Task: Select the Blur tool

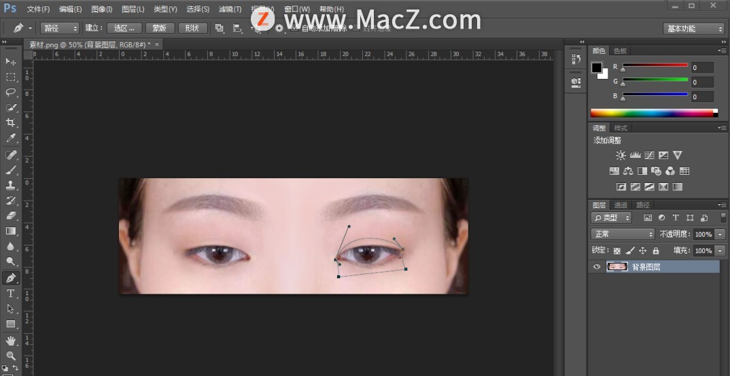Action: [x=10, y=246]
